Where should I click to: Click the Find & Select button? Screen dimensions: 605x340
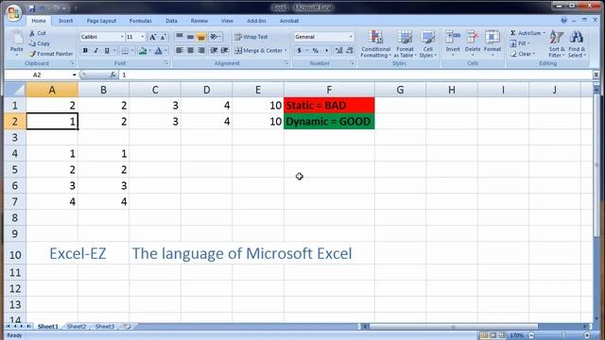point(577,44)
